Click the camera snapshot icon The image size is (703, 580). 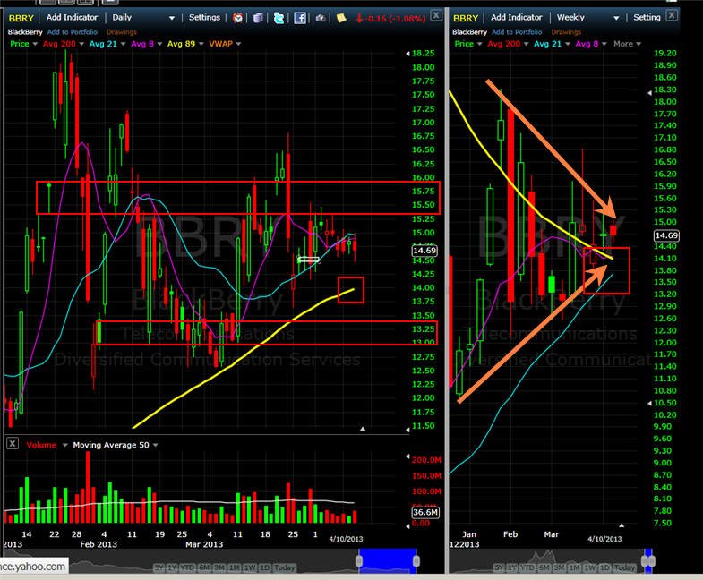click(x=320, y=18)
